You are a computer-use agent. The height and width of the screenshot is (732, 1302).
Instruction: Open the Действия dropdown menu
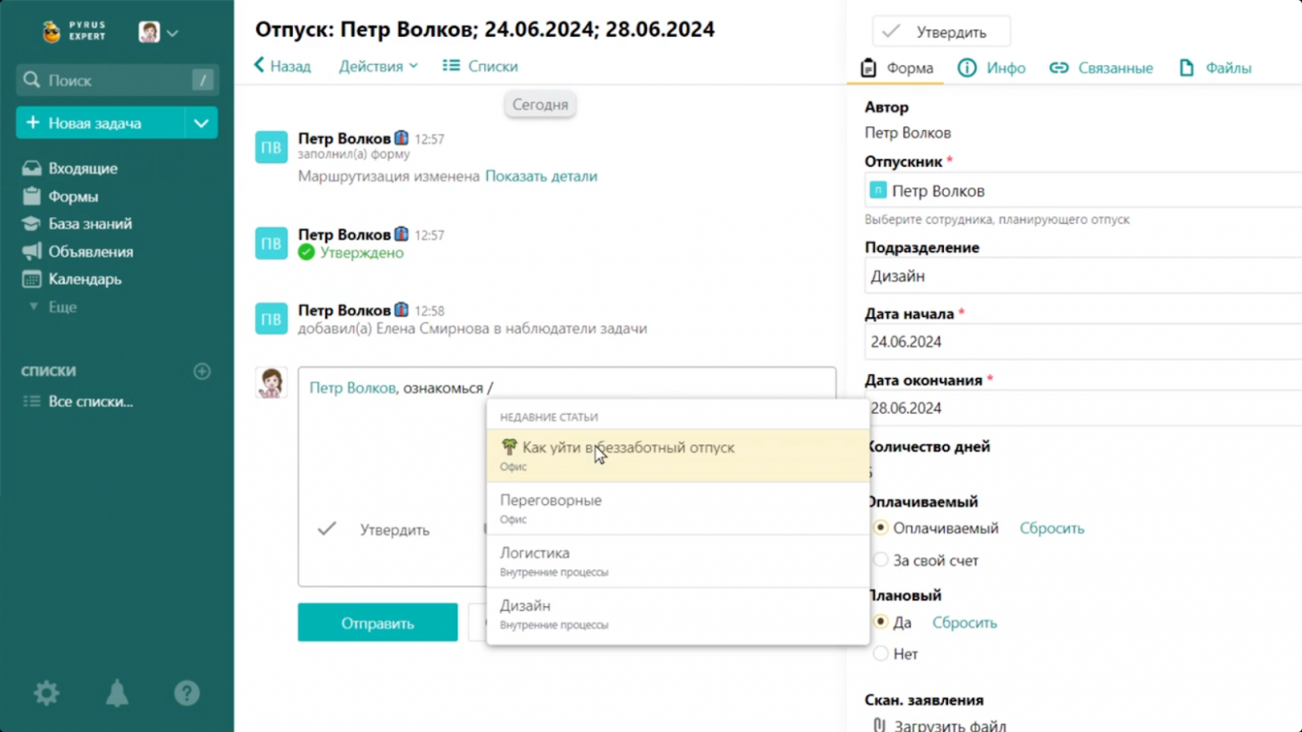(x=378, y=66)
